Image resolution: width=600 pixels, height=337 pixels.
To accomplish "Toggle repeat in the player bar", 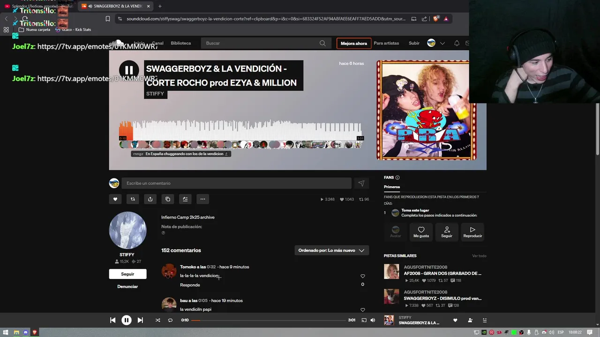I will click(170, 320).
